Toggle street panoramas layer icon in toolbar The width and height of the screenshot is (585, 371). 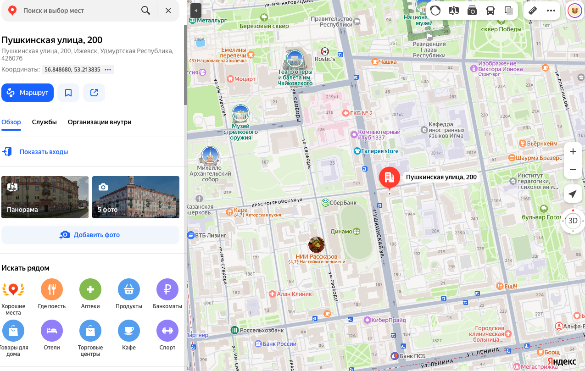pos(454,11)
